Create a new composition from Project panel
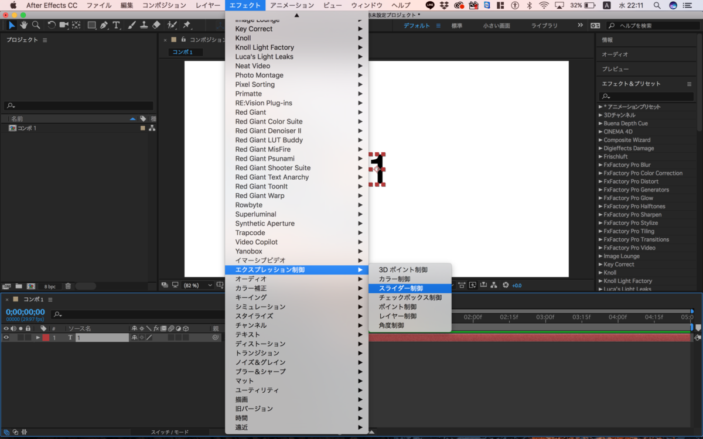This screenshot has height=439, width=703. coord(31,286)
